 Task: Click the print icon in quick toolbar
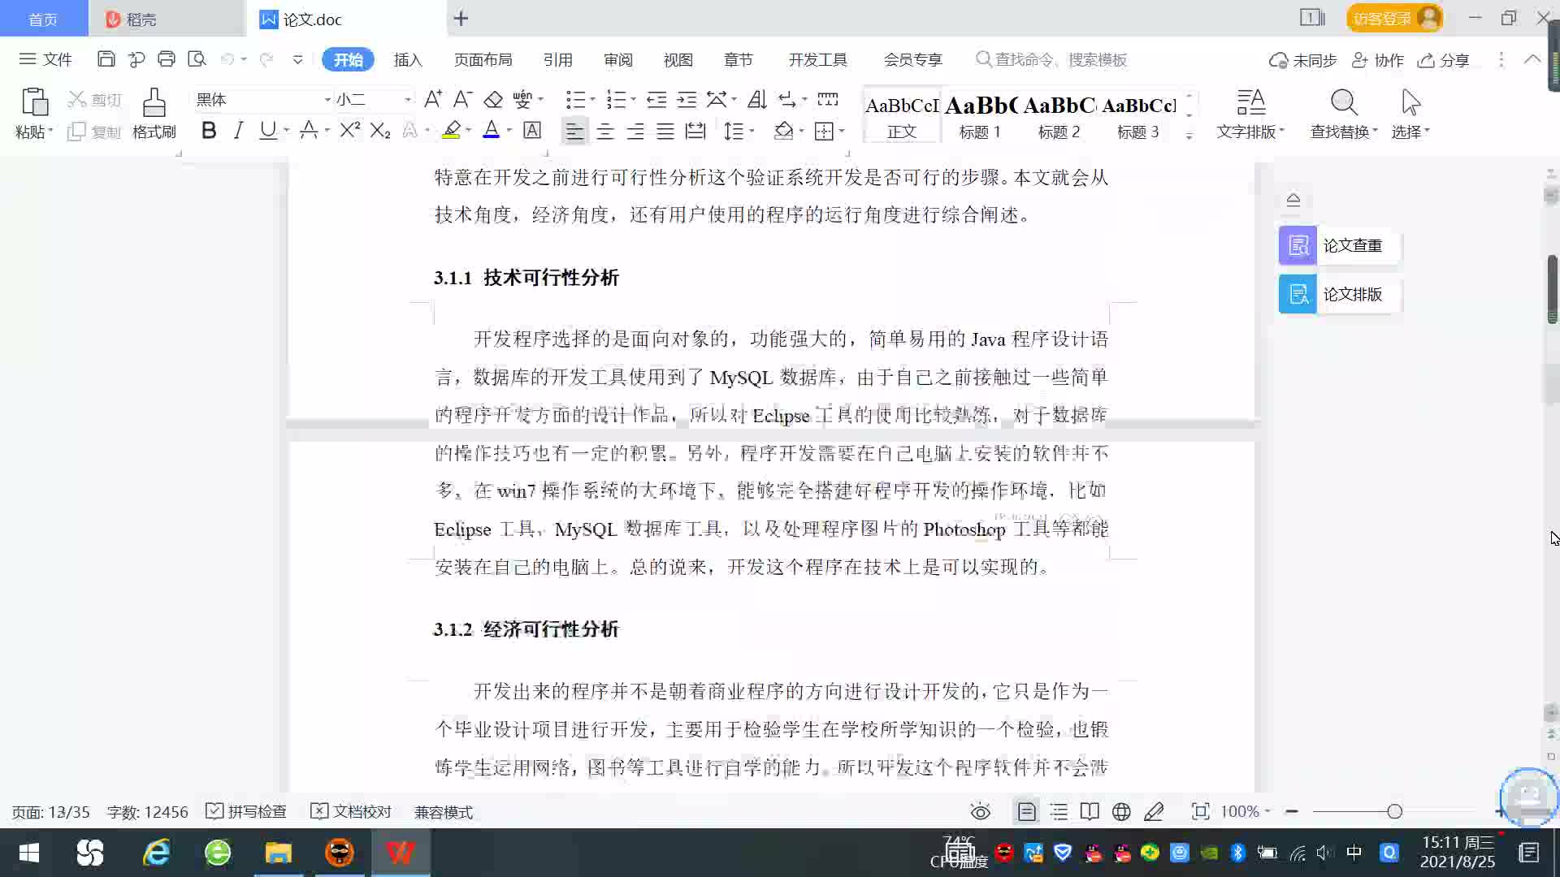coord(167,59)
